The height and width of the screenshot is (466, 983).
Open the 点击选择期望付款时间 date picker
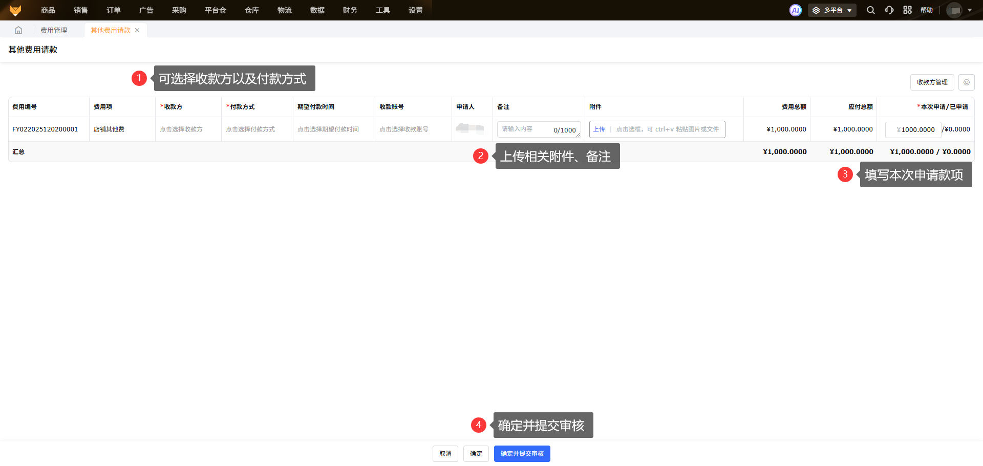[x=328, y=129]
